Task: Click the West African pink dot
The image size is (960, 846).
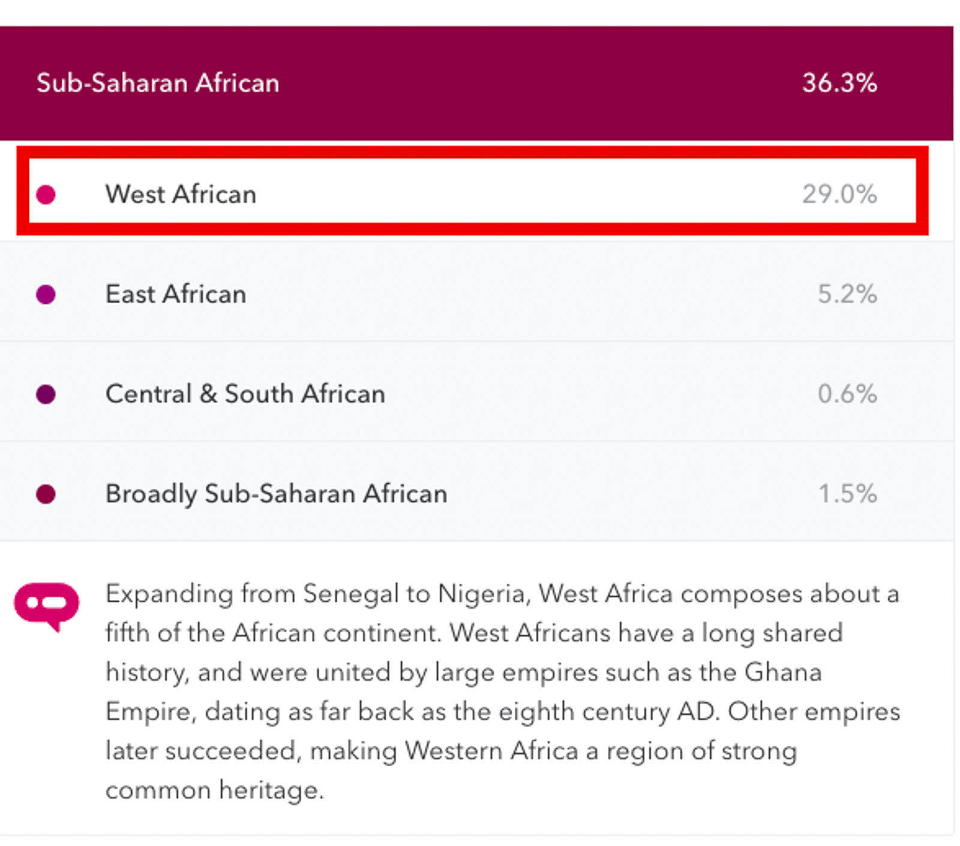Action: 46,195
